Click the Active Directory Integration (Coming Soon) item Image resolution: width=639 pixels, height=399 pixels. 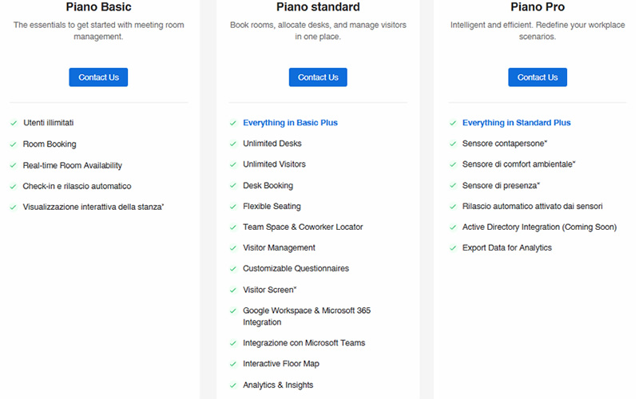539,227
